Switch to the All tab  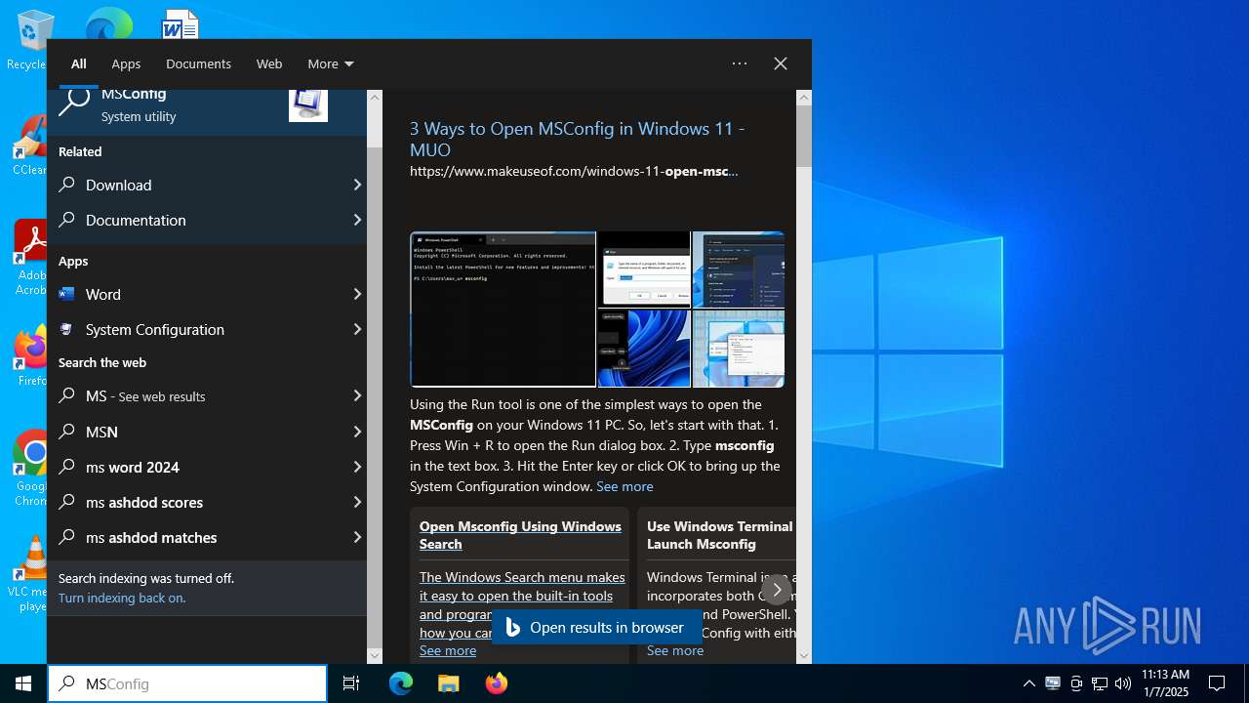79,63
